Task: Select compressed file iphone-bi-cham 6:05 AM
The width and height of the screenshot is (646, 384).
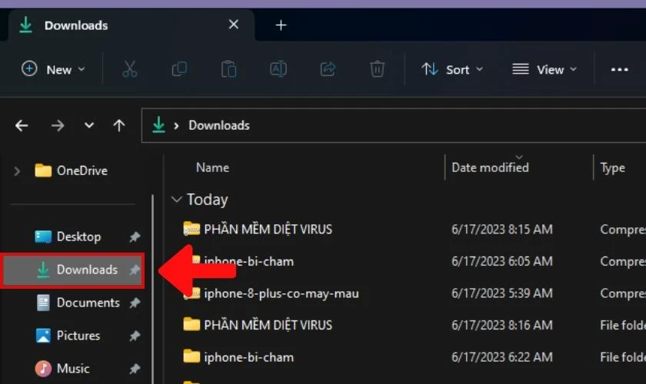Action: [249, 261]
